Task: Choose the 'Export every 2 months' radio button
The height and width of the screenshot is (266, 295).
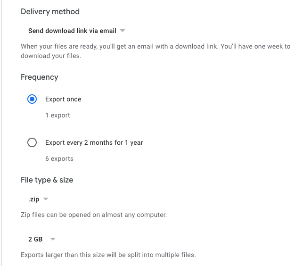Action: (x=32, y=142)
